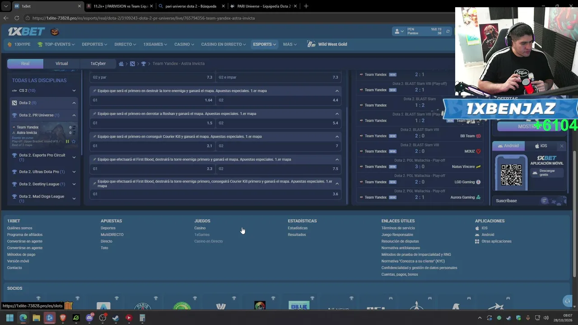The width and height of the screenshot is (578, 325).
Task: Click the Dota 2 breadcrumb icon
Action: point(132,64)
